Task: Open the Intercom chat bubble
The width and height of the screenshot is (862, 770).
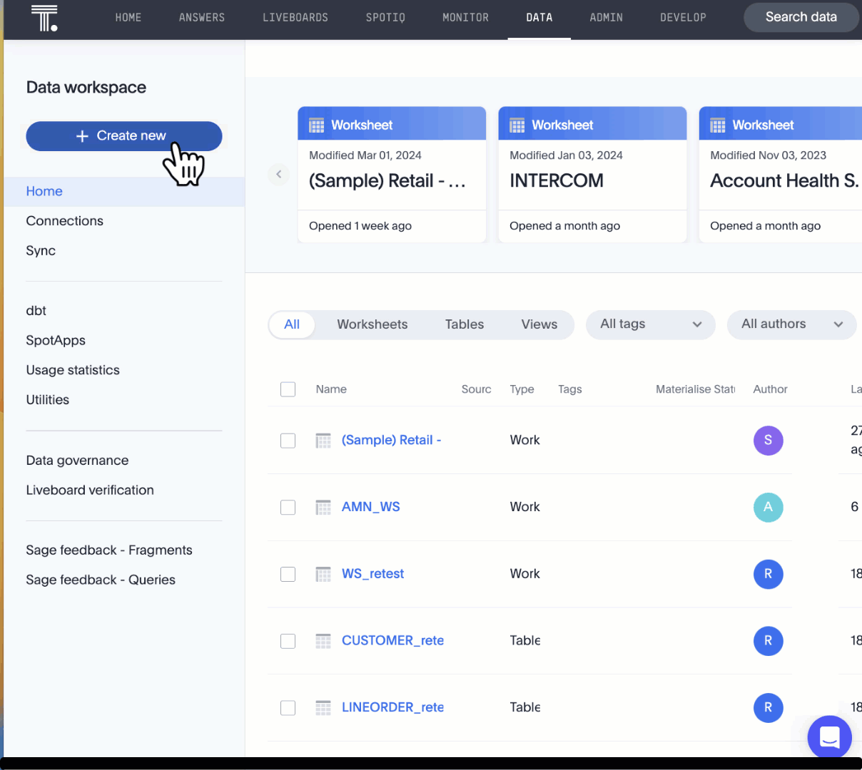Action: pos(829,736)
